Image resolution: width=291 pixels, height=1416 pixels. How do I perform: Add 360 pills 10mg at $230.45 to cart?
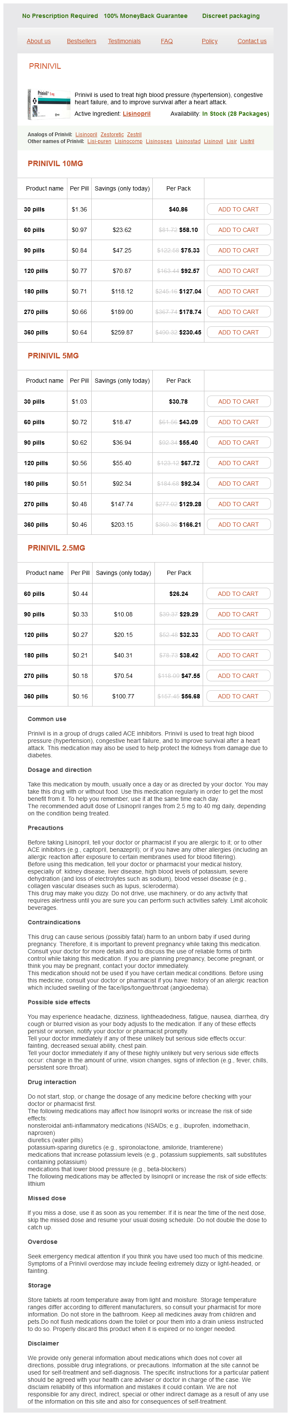point(238,333)
